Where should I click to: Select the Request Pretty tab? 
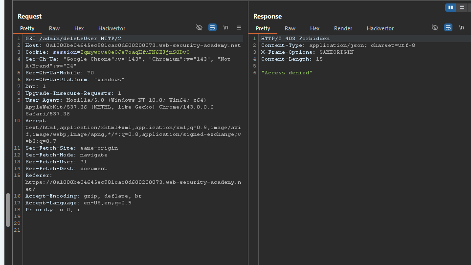pos(27,28)
